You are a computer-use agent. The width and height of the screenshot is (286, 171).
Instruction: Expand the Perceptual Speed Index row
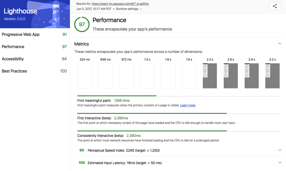pos(280,150)
